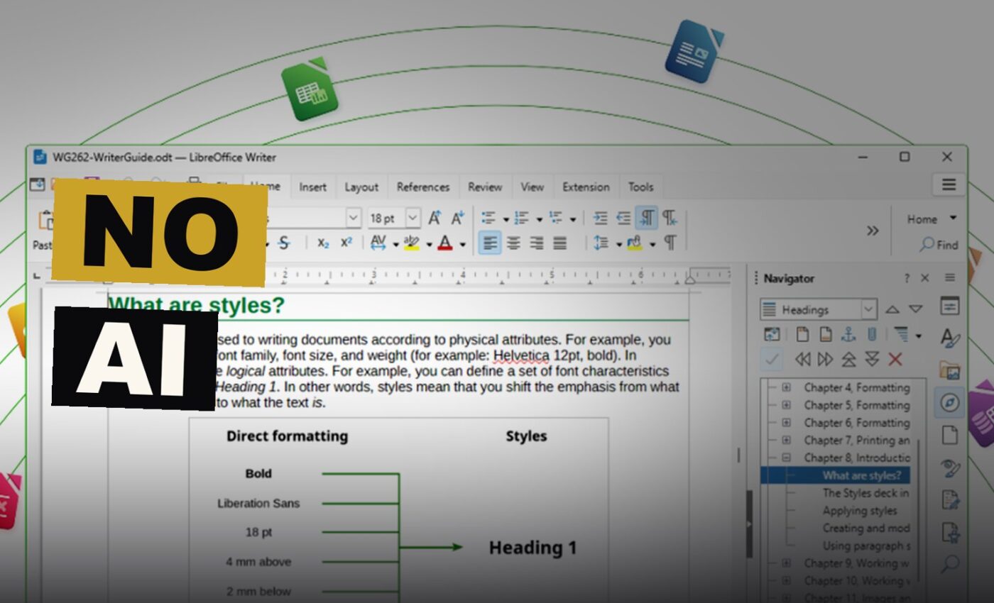Image resolution: width=994 pixels, height=603 pixels.
Task: Go to previous heading with up triangle
Action: pos(892,309)
